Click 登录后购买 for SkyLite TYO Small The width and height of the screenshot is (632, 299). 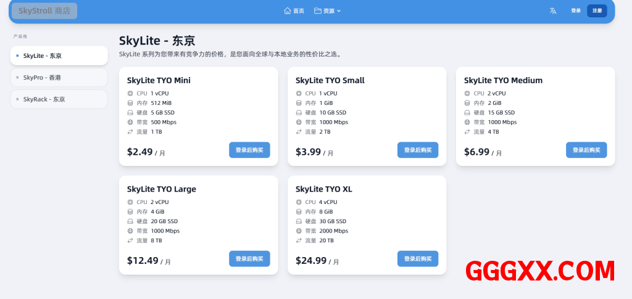click(x=418, y=150)
